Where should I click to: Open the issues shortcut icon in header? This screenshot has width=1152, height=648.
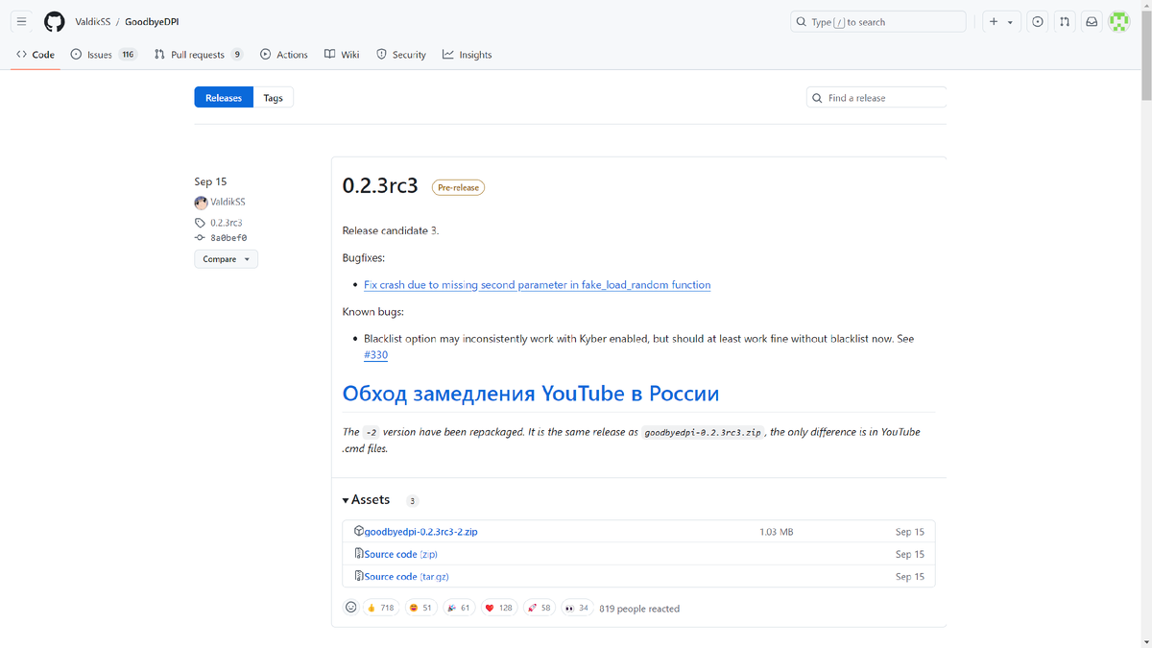click(x=1038, y=21)
